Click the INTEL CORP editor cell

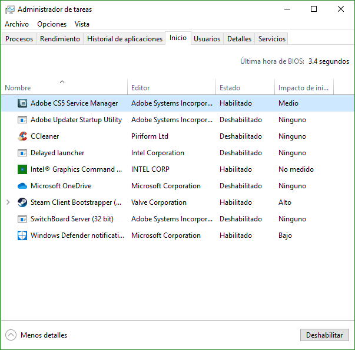tap(150, 169)
